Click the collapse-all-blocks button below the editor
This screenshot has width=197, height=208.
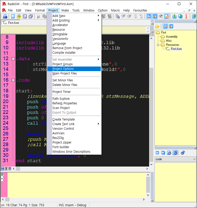[6, 169]
